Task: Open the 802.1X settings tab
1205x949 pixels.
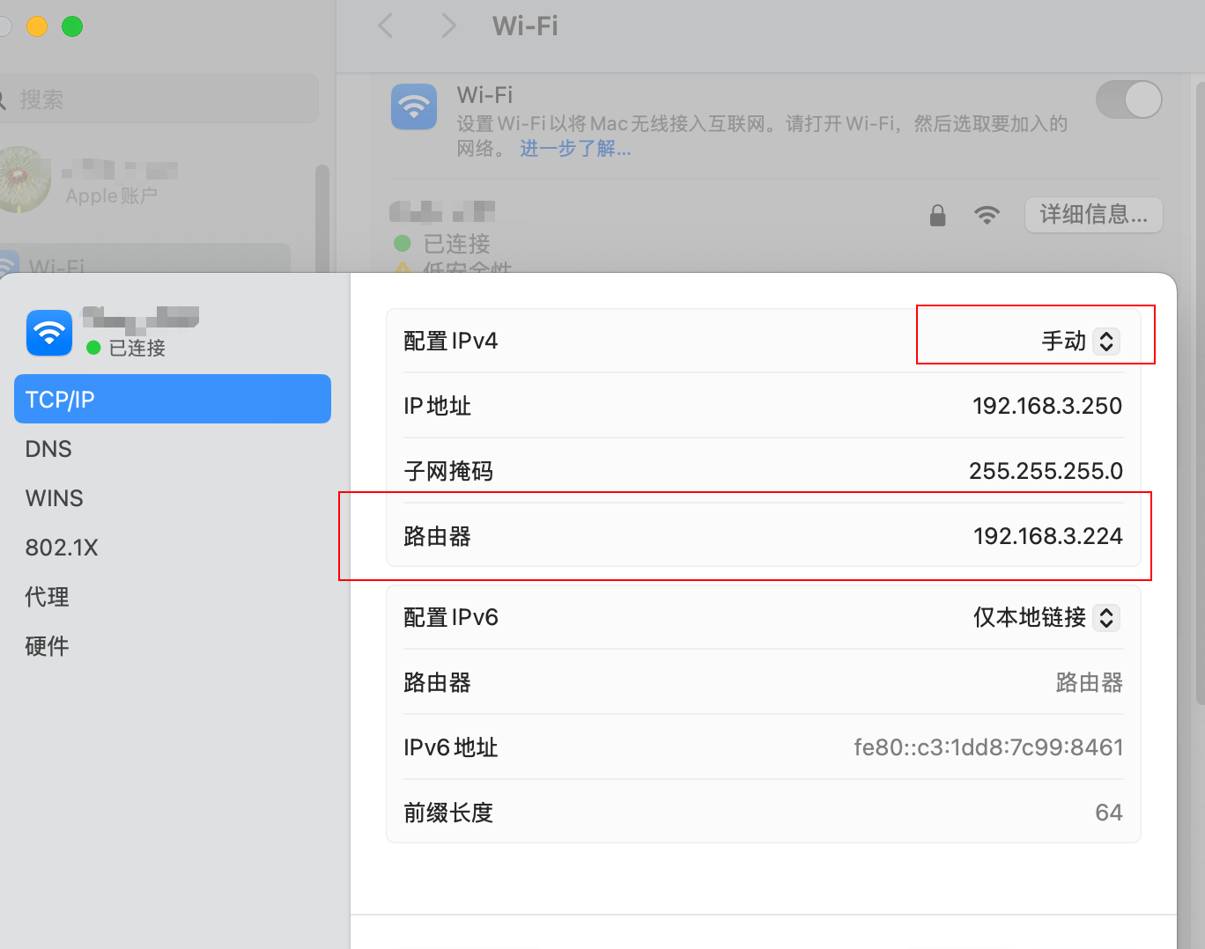Action: [62, 547]
